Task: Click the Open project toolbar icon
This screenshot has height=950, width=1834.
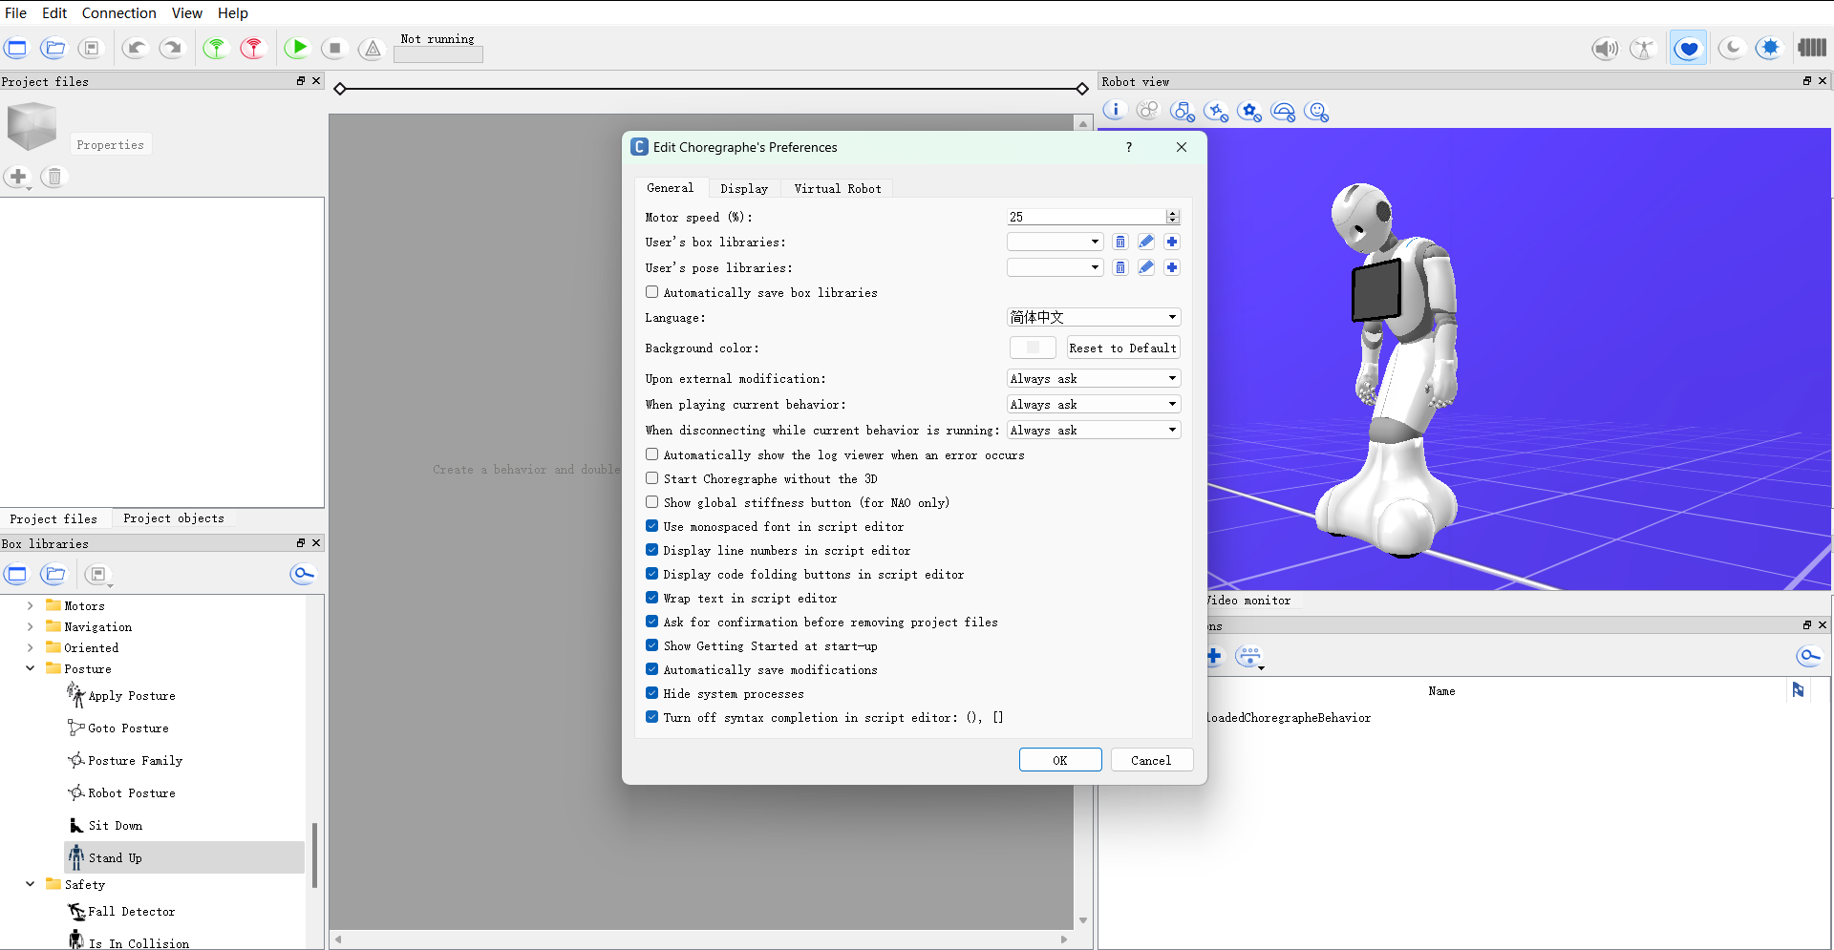Action: (54, 48)
